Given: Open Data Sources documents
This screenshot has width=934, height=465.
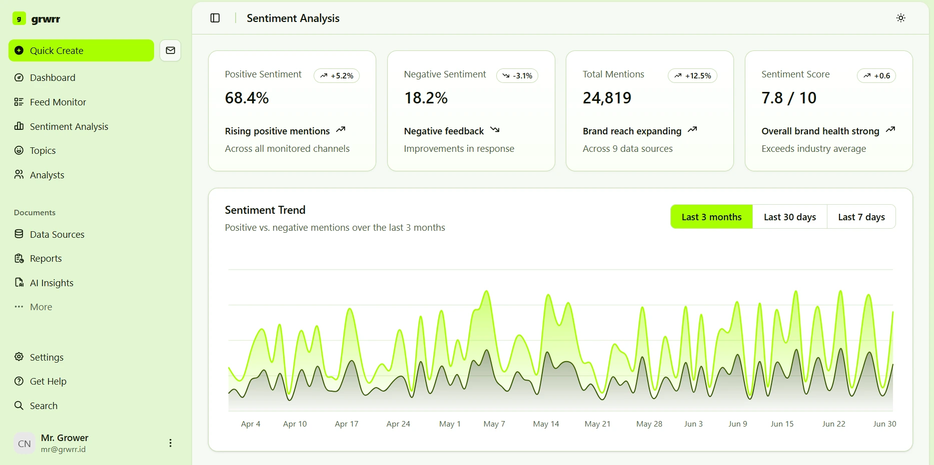Looking at the screenshot, I should (57, 234).
